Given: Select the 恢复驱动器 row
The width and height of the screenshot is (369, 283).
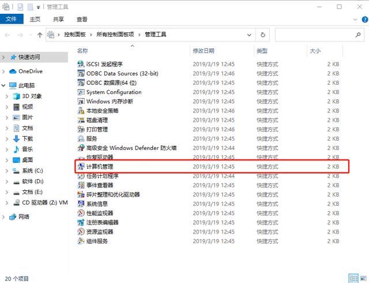Looking at the screenshot, I should (209, 157).
